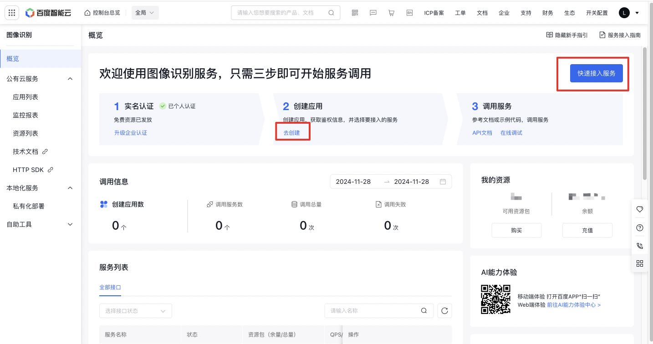The image size is (653, 344).
Task: Click the page vertical scrollbar
Action: point(645,114)
